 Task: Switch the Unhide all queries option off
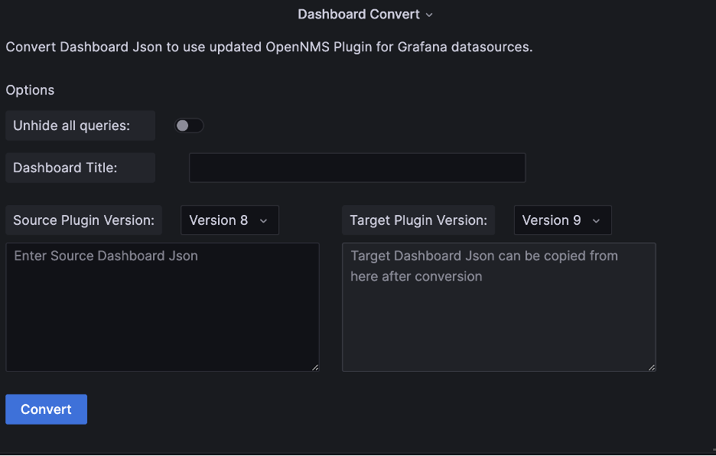click(189, 125)
